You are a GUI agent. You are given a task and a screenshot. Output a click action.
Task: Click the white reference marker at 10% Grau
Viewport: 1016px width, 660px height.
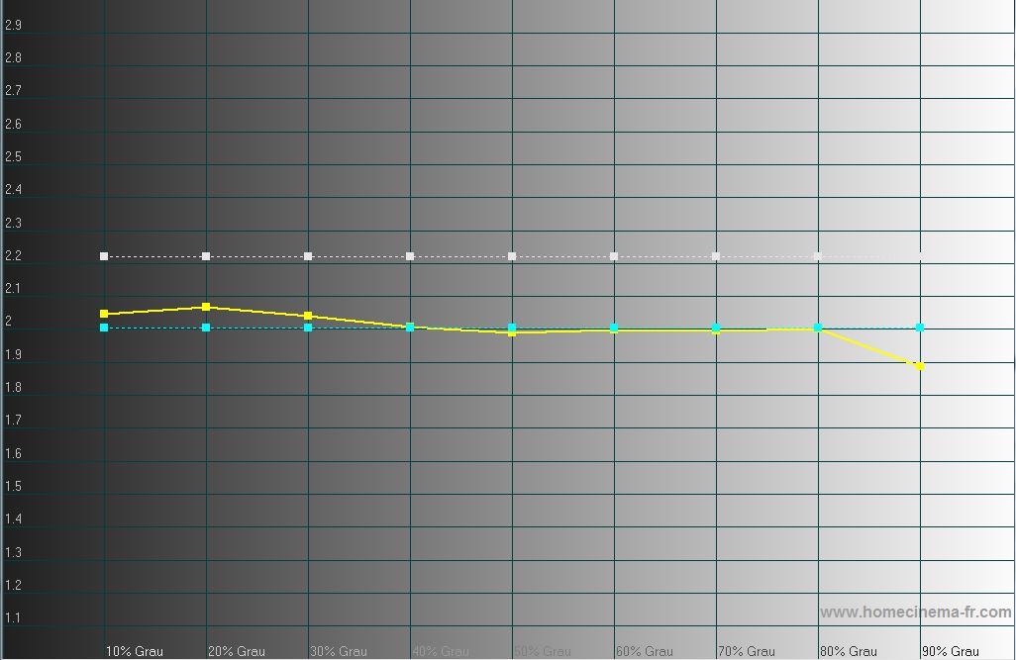tap(104, 256)
